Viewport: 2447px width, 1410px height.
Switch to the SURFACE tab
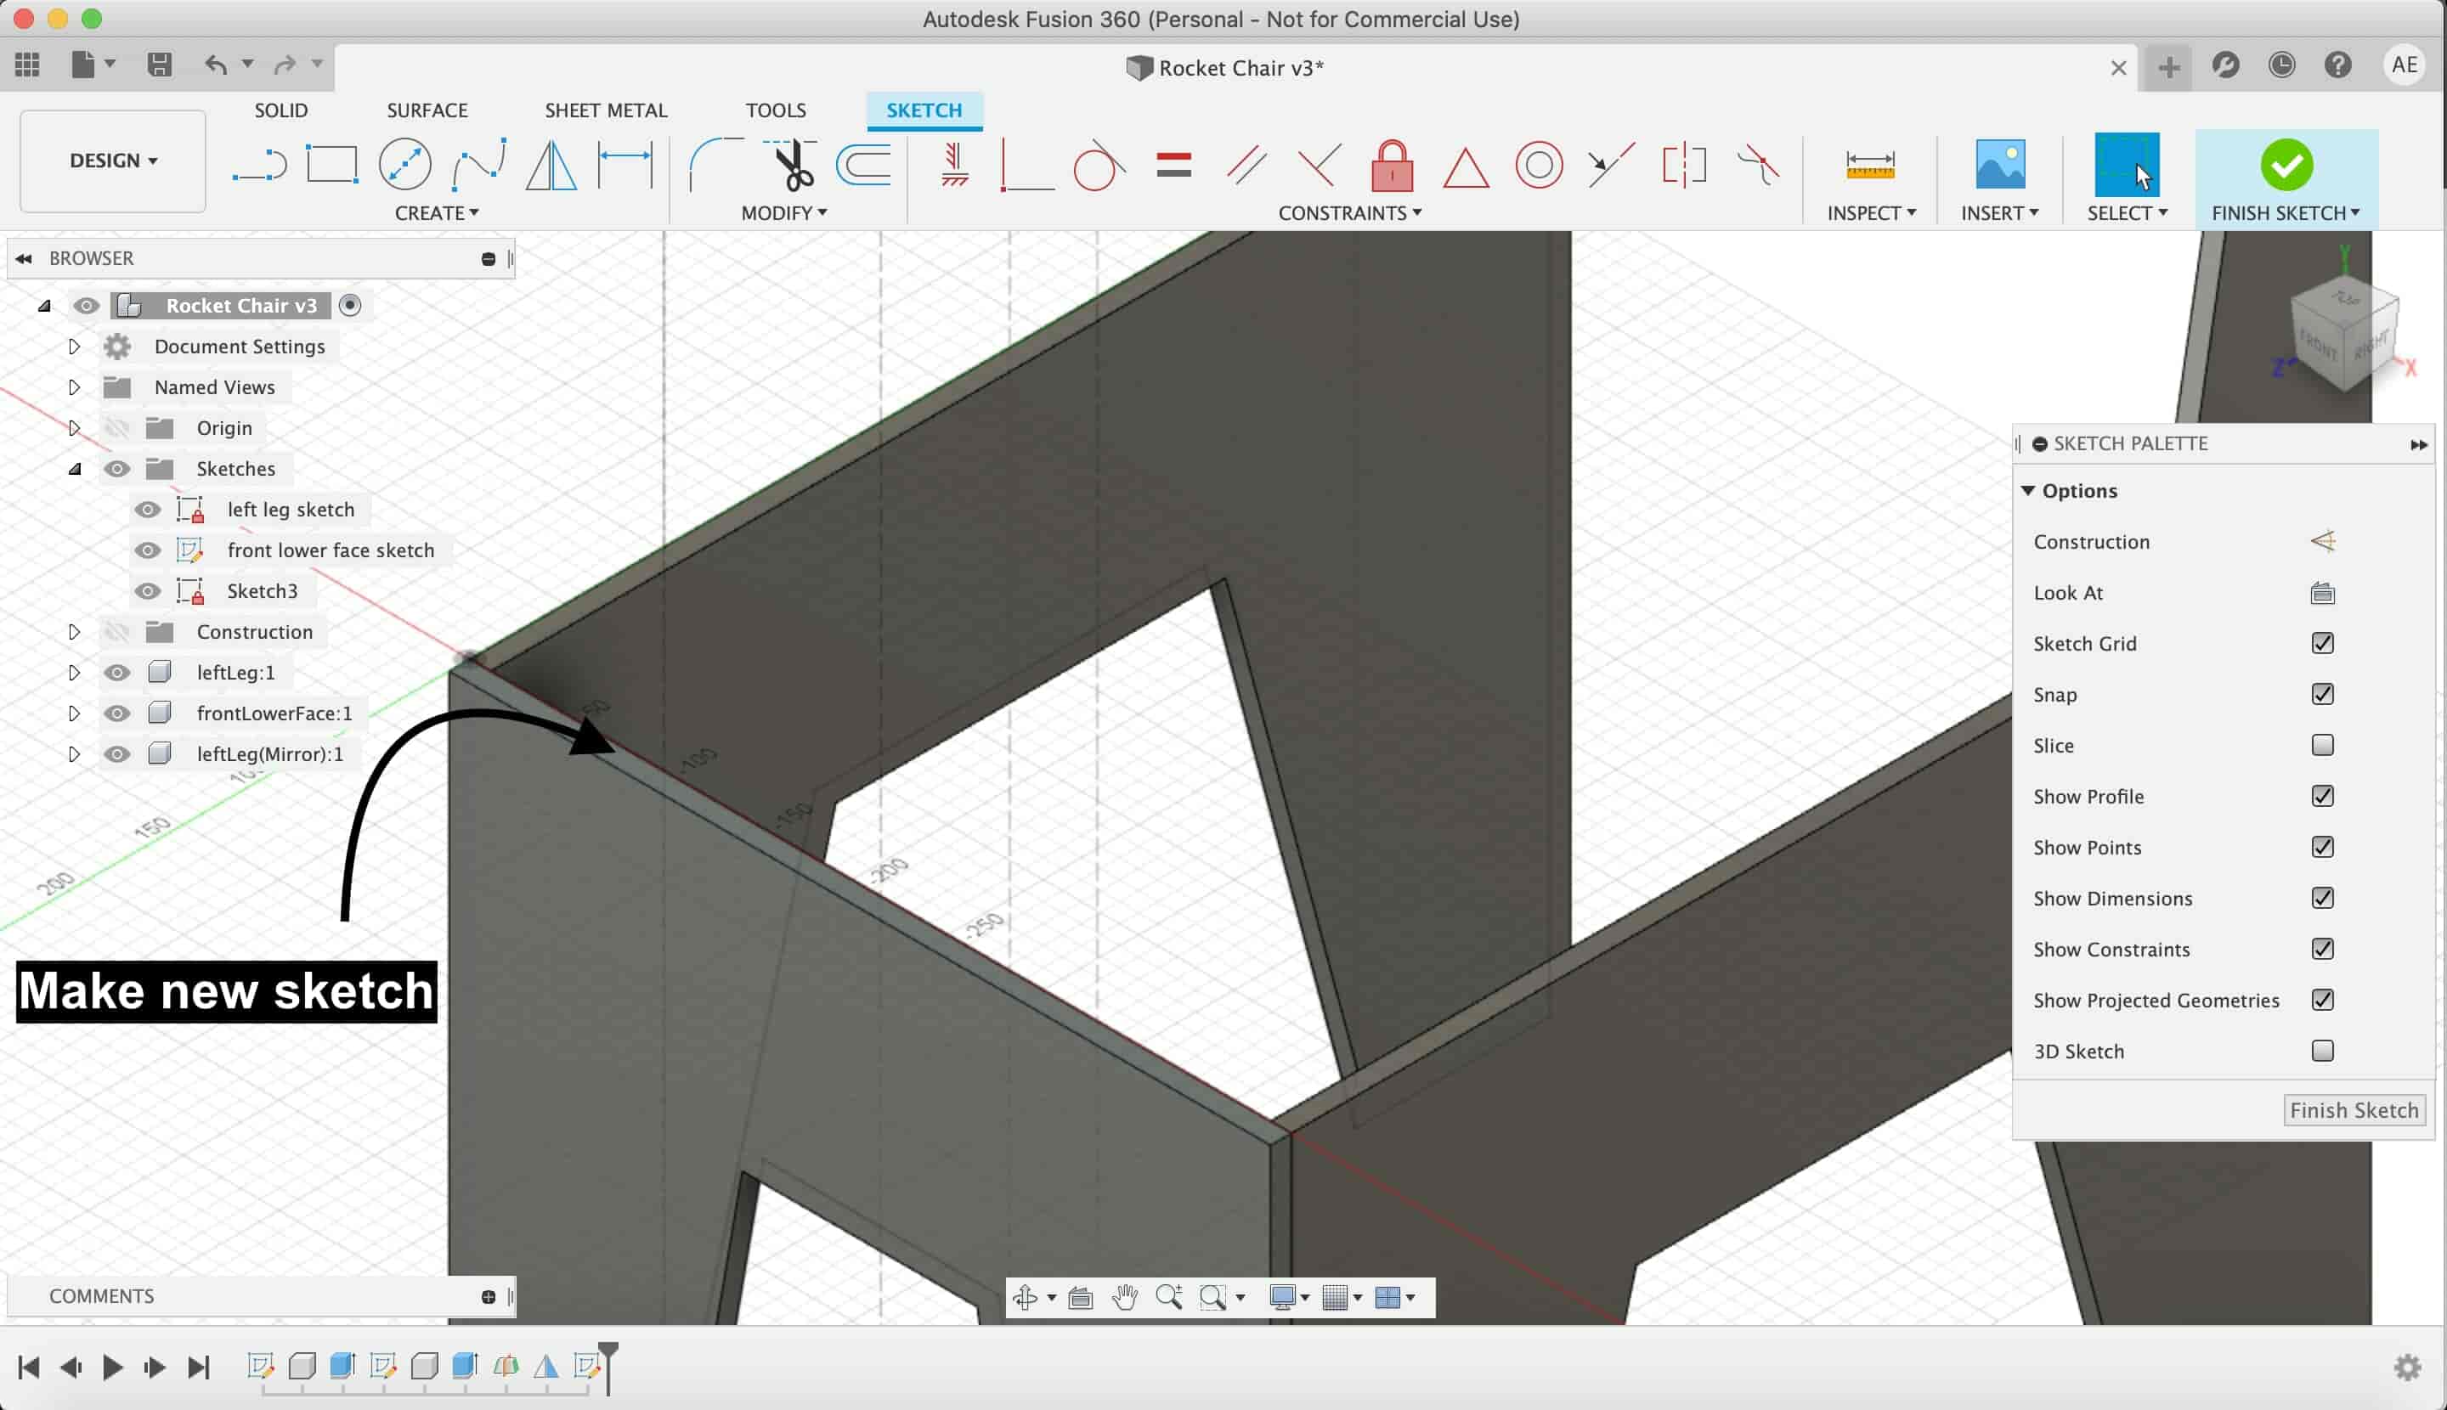[427, 110]
